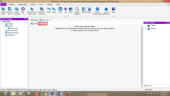This screenshot has height=96, width=170.
Task: Collapse the Scenes tree node
Action: pyautogui.click(x=4, y=26)
